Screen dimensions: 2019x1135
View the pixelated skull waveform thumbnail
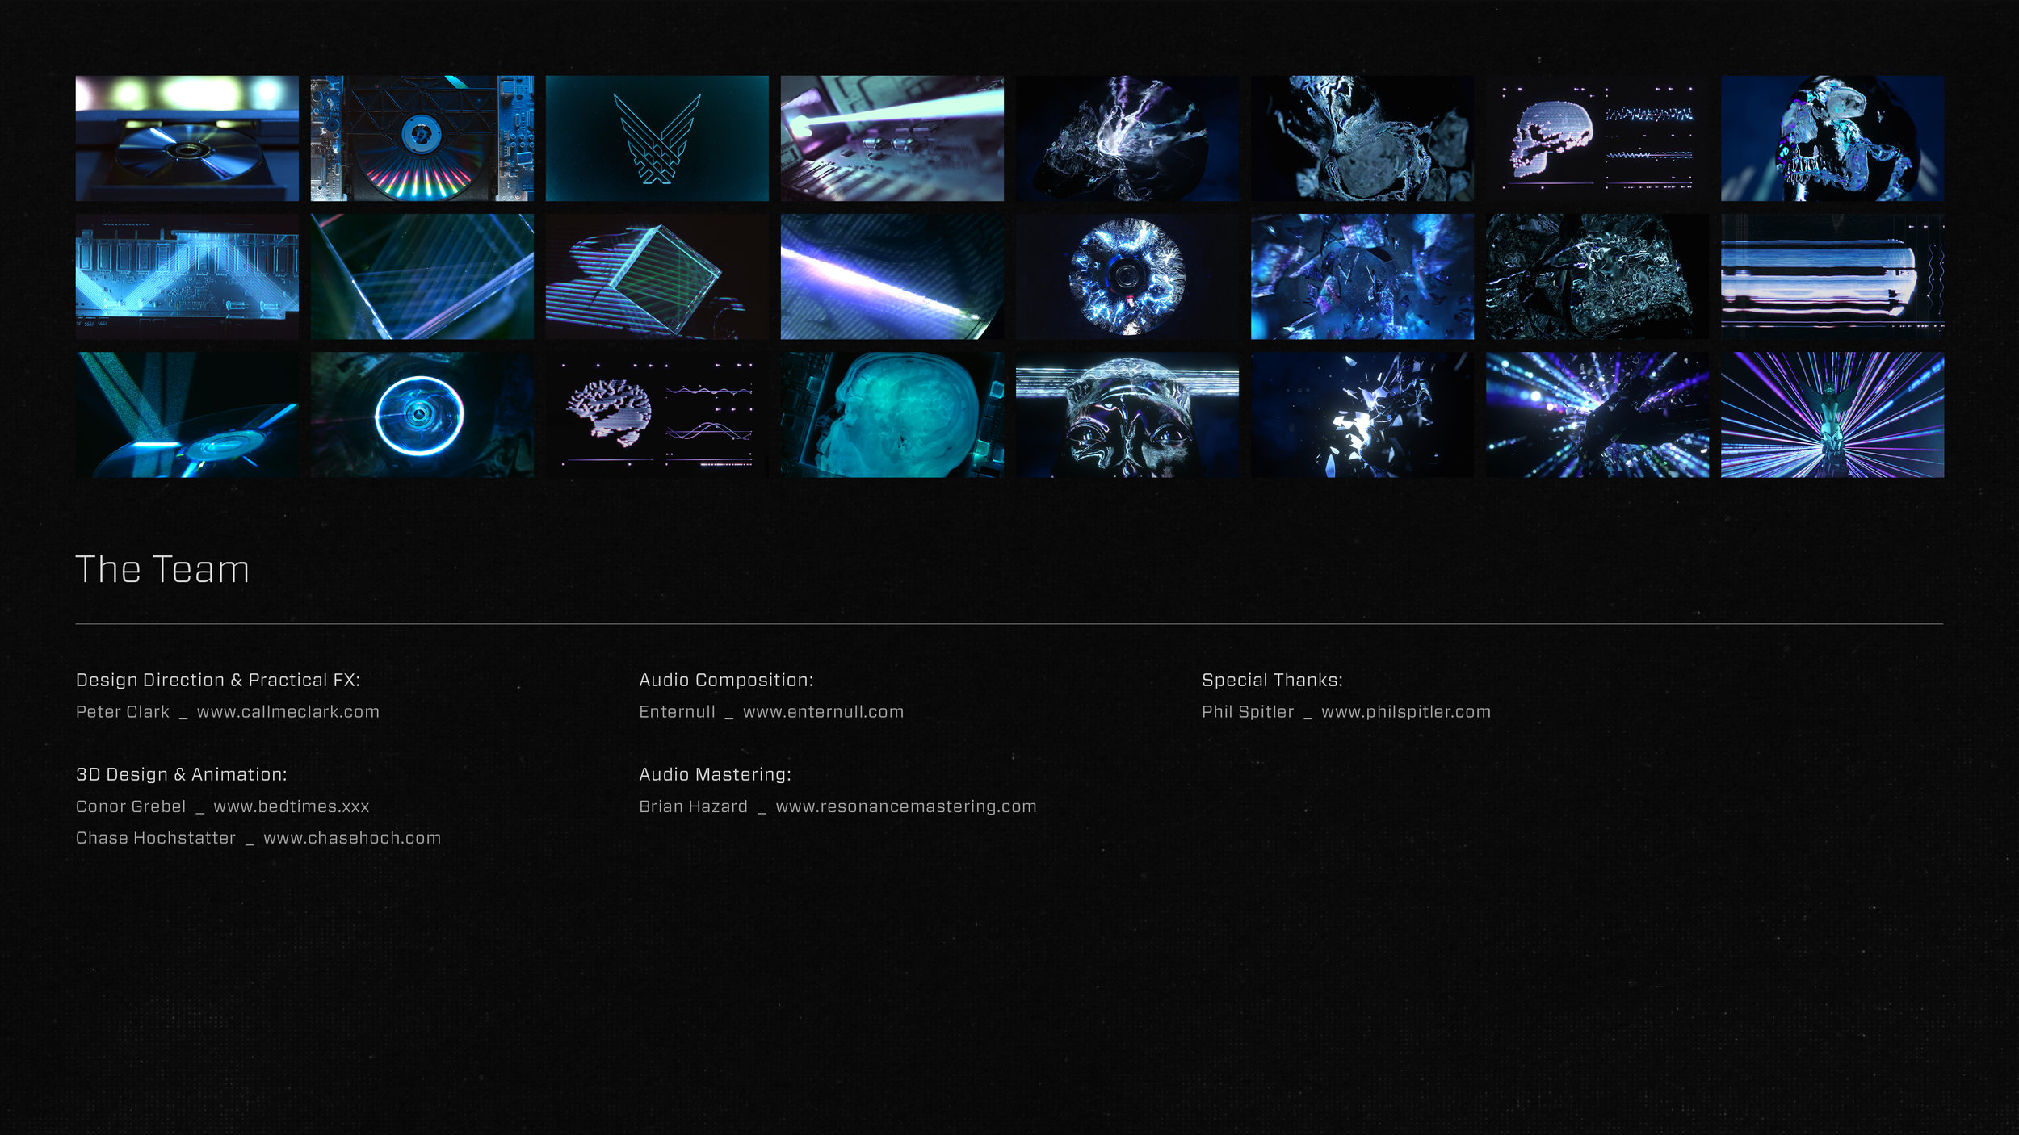pyautogui.click(x=1597, y=138)
